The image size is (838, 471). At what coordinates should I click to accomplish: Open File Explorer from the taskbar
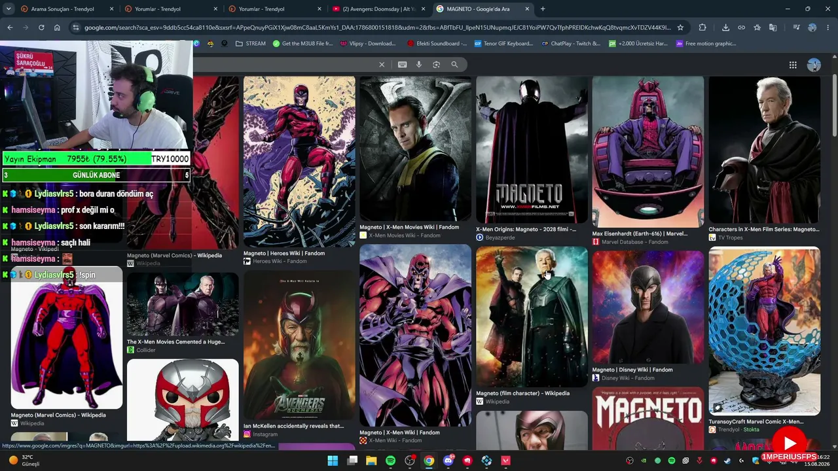[x=371, y=461]
